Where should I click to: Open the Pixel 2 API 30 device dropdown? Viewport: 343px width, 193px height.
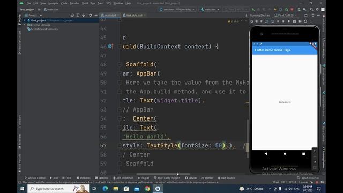(236, 10)
